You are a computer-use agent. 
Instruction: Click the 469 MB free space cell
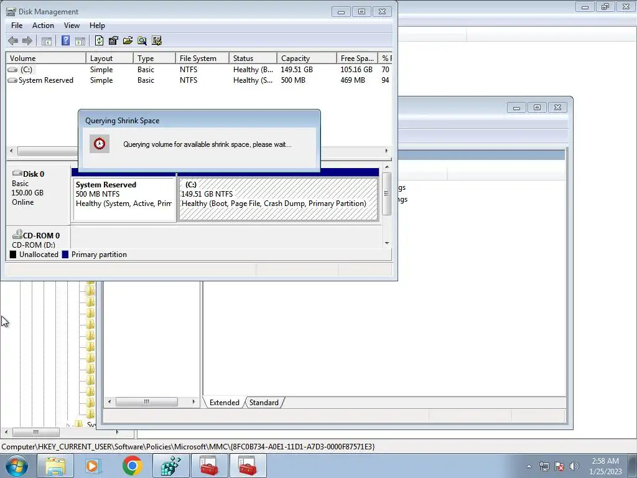click(x=353, y=80)
